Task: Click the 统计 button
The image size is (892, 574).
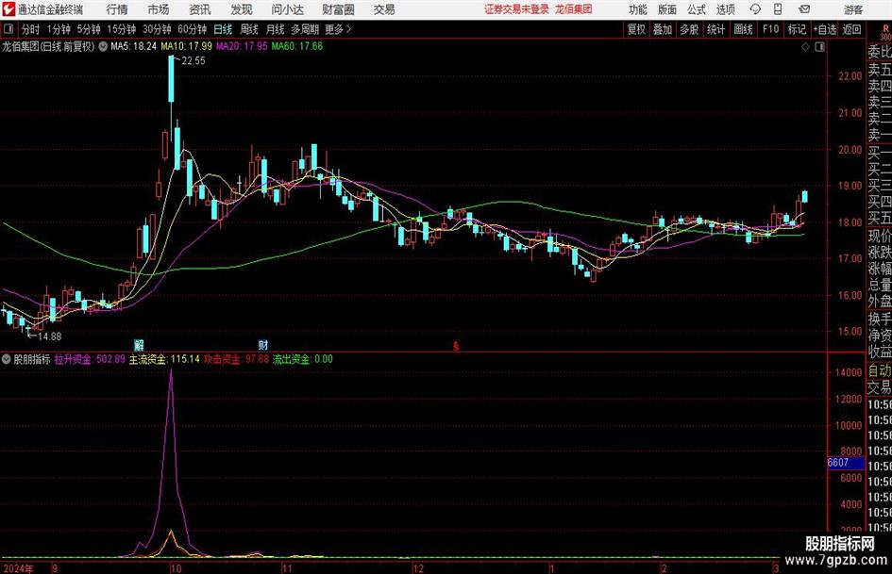Action: coord(715,29)
